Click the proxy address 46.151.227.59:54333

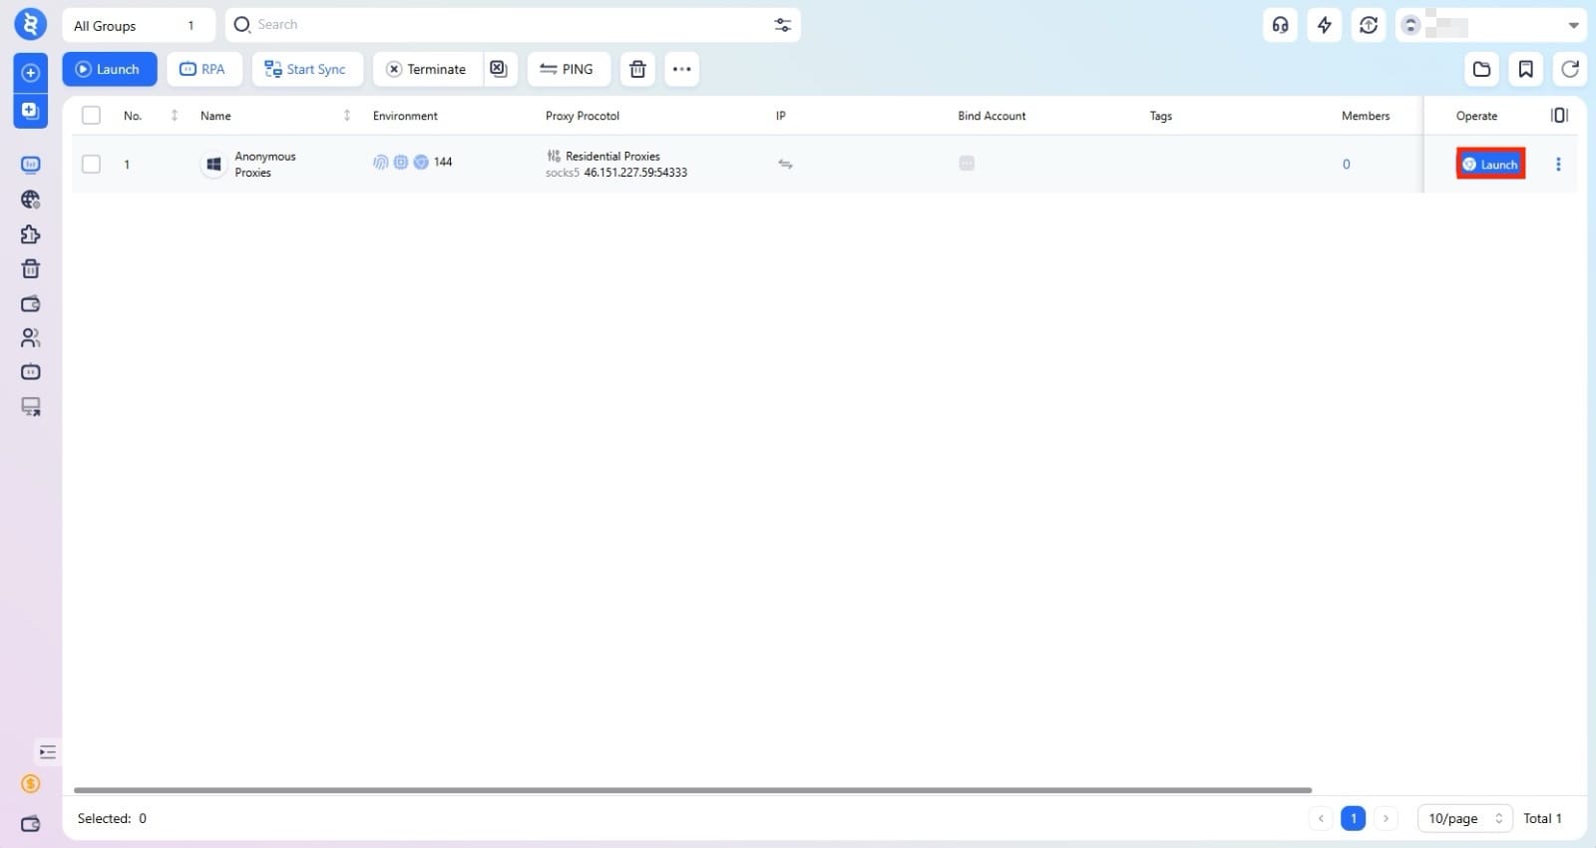[x=635, y=173]
